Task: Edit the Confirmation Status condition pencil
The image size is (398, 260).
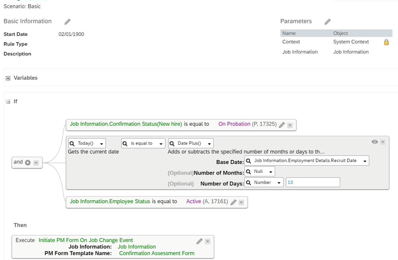Action: (282, 125)
